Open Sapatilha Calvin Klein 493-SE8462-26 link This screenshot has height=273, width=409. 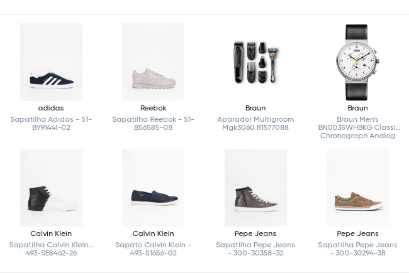pos(51,249)
